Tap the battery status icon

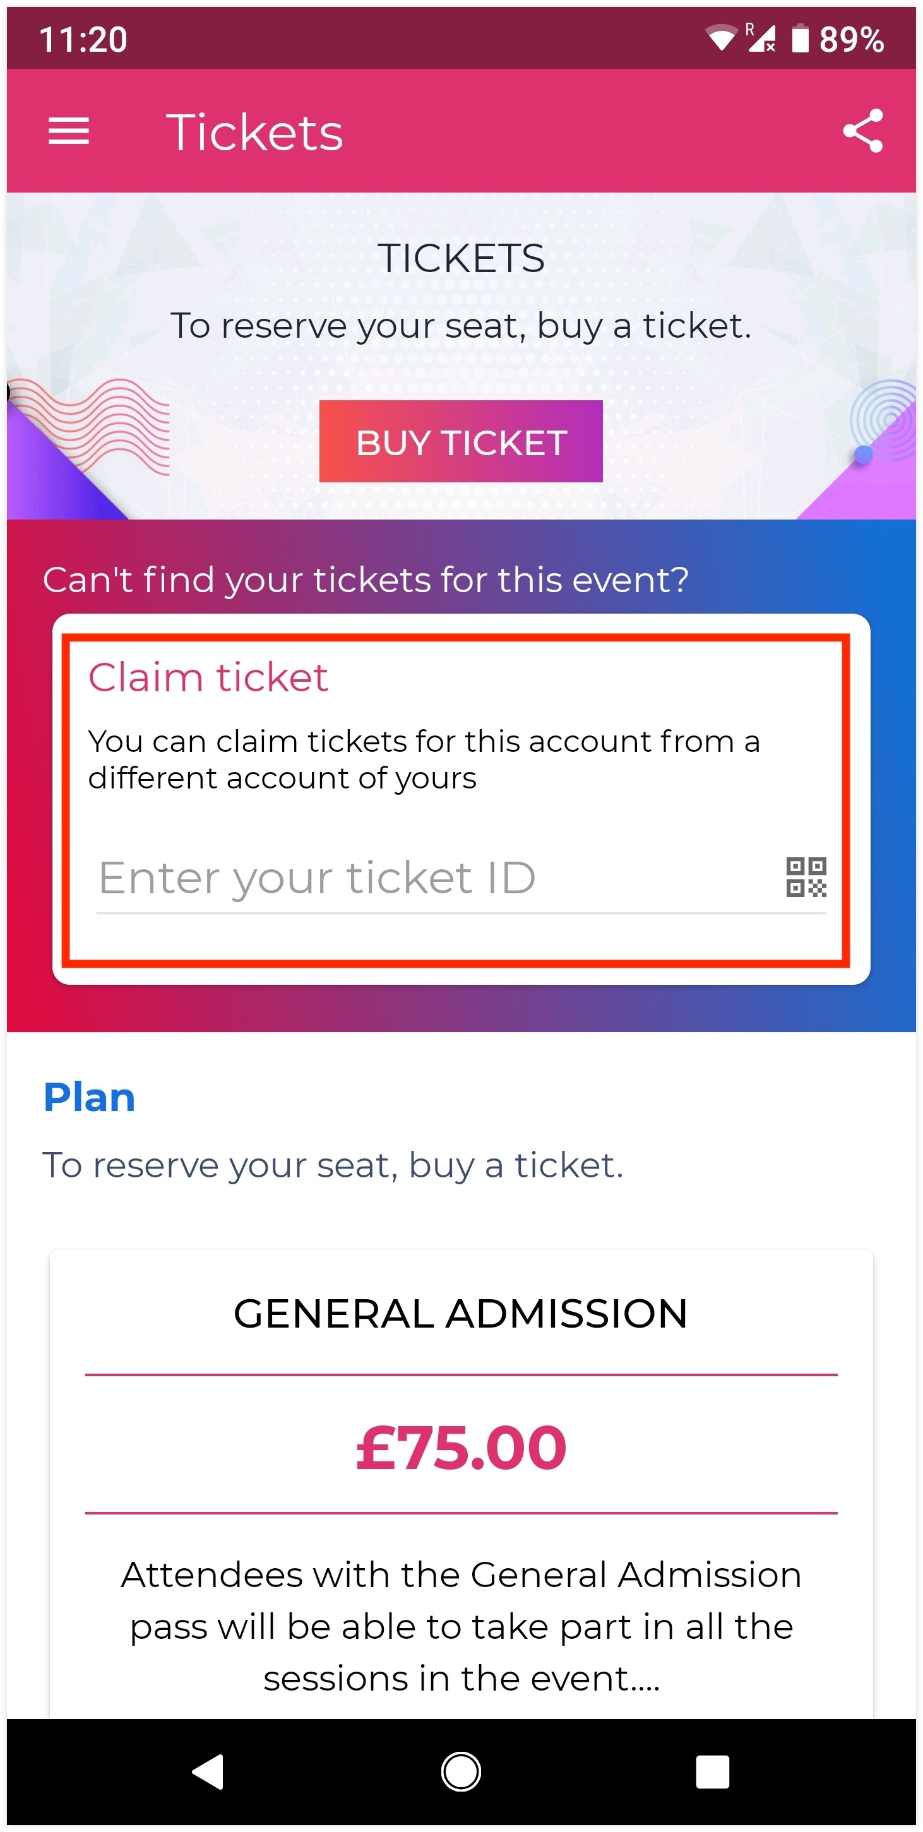[800, 39]
